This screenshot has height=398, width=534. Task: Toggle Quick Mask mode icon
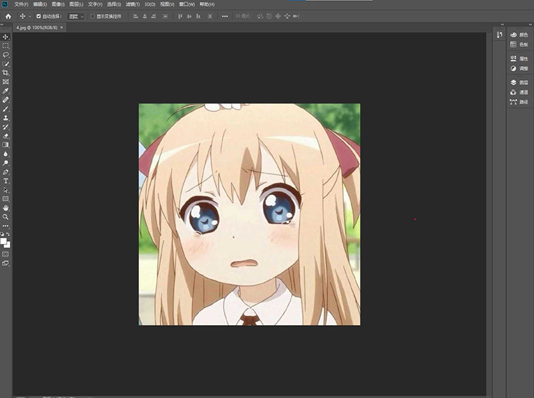pos(6,254)
